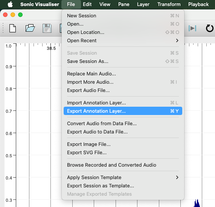The height and width of the screenshot is (207, 215).
Task: Open the Apple menu
Action: point(10,5)
